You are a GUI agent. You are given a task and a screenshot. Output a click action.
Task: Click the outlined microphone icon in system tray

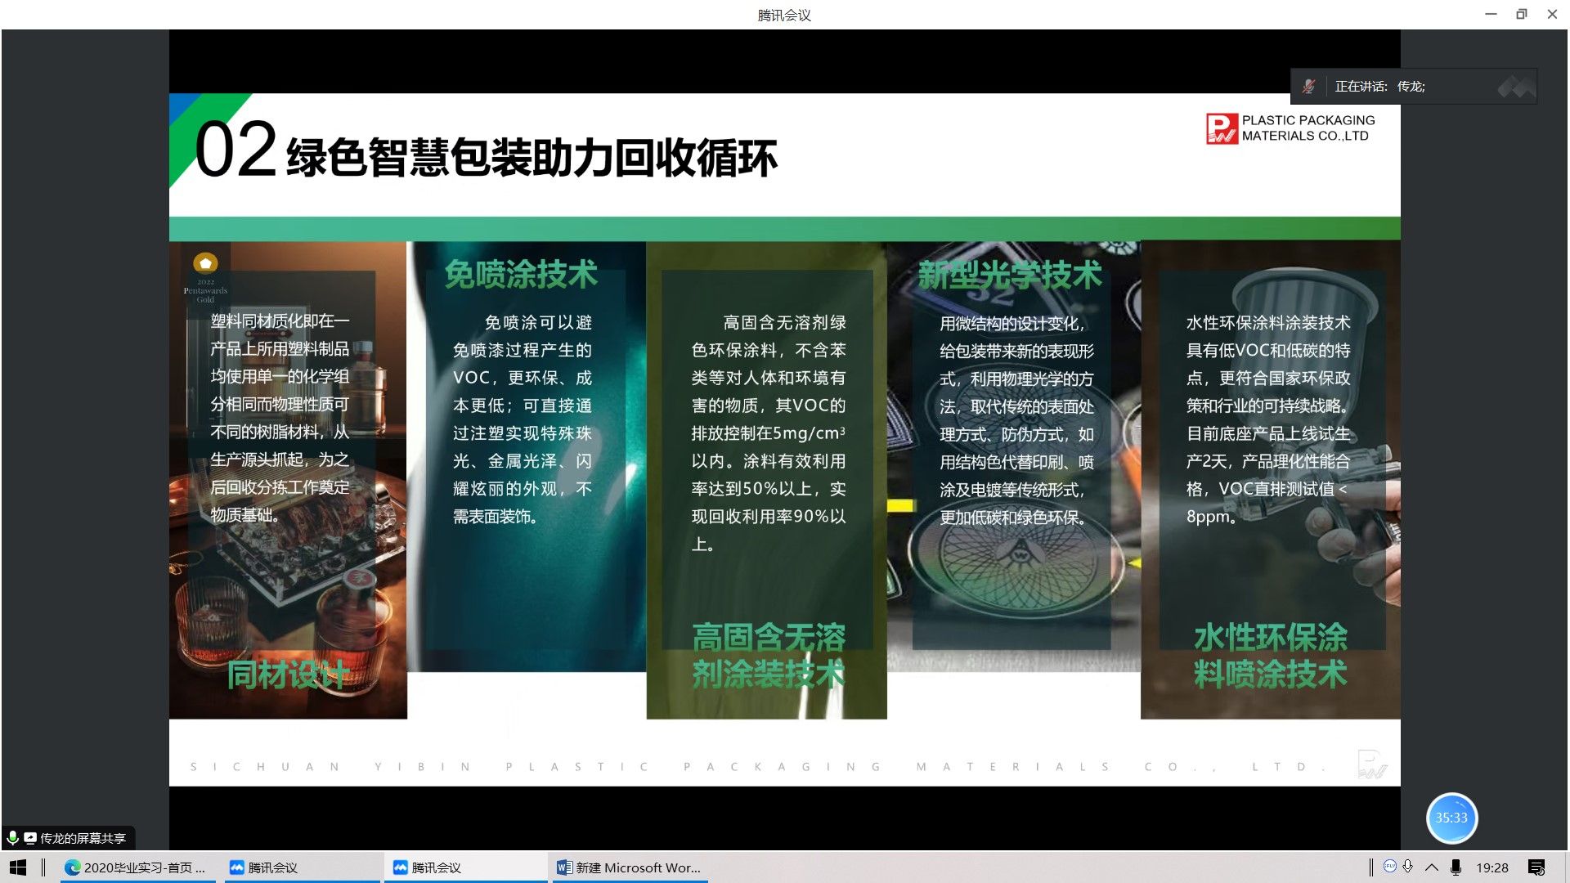click(1408, 867)
